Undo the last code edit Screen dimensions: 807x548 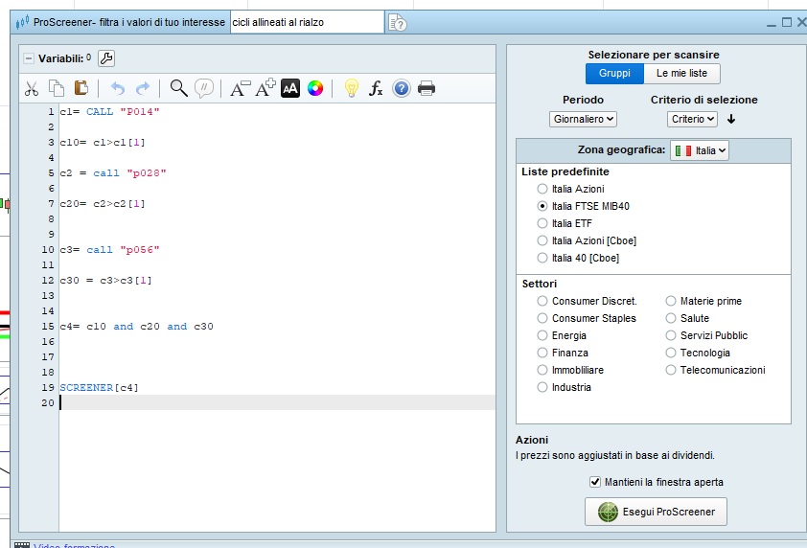coord(117,88)
